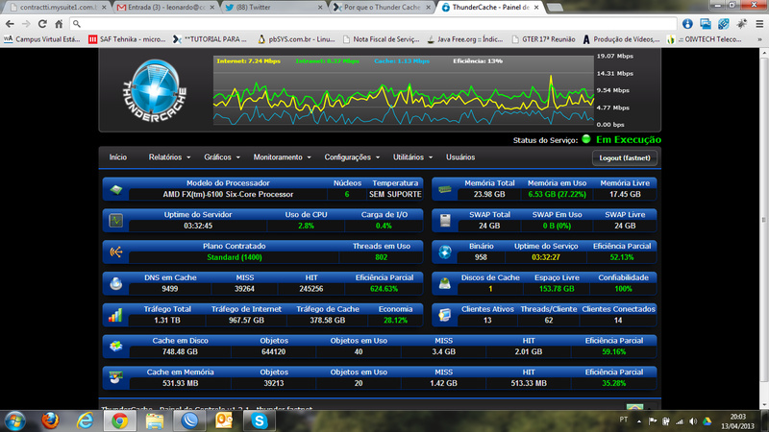The image size is (769, 432).
Task: Click the Discos de Cache icon
Action: point(445,283)
